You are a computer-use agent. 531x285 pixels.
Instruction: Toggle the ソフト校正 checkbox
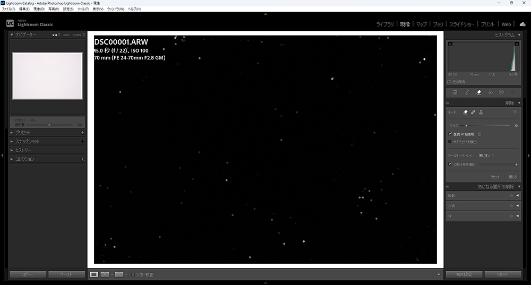(x=133, y=274)
